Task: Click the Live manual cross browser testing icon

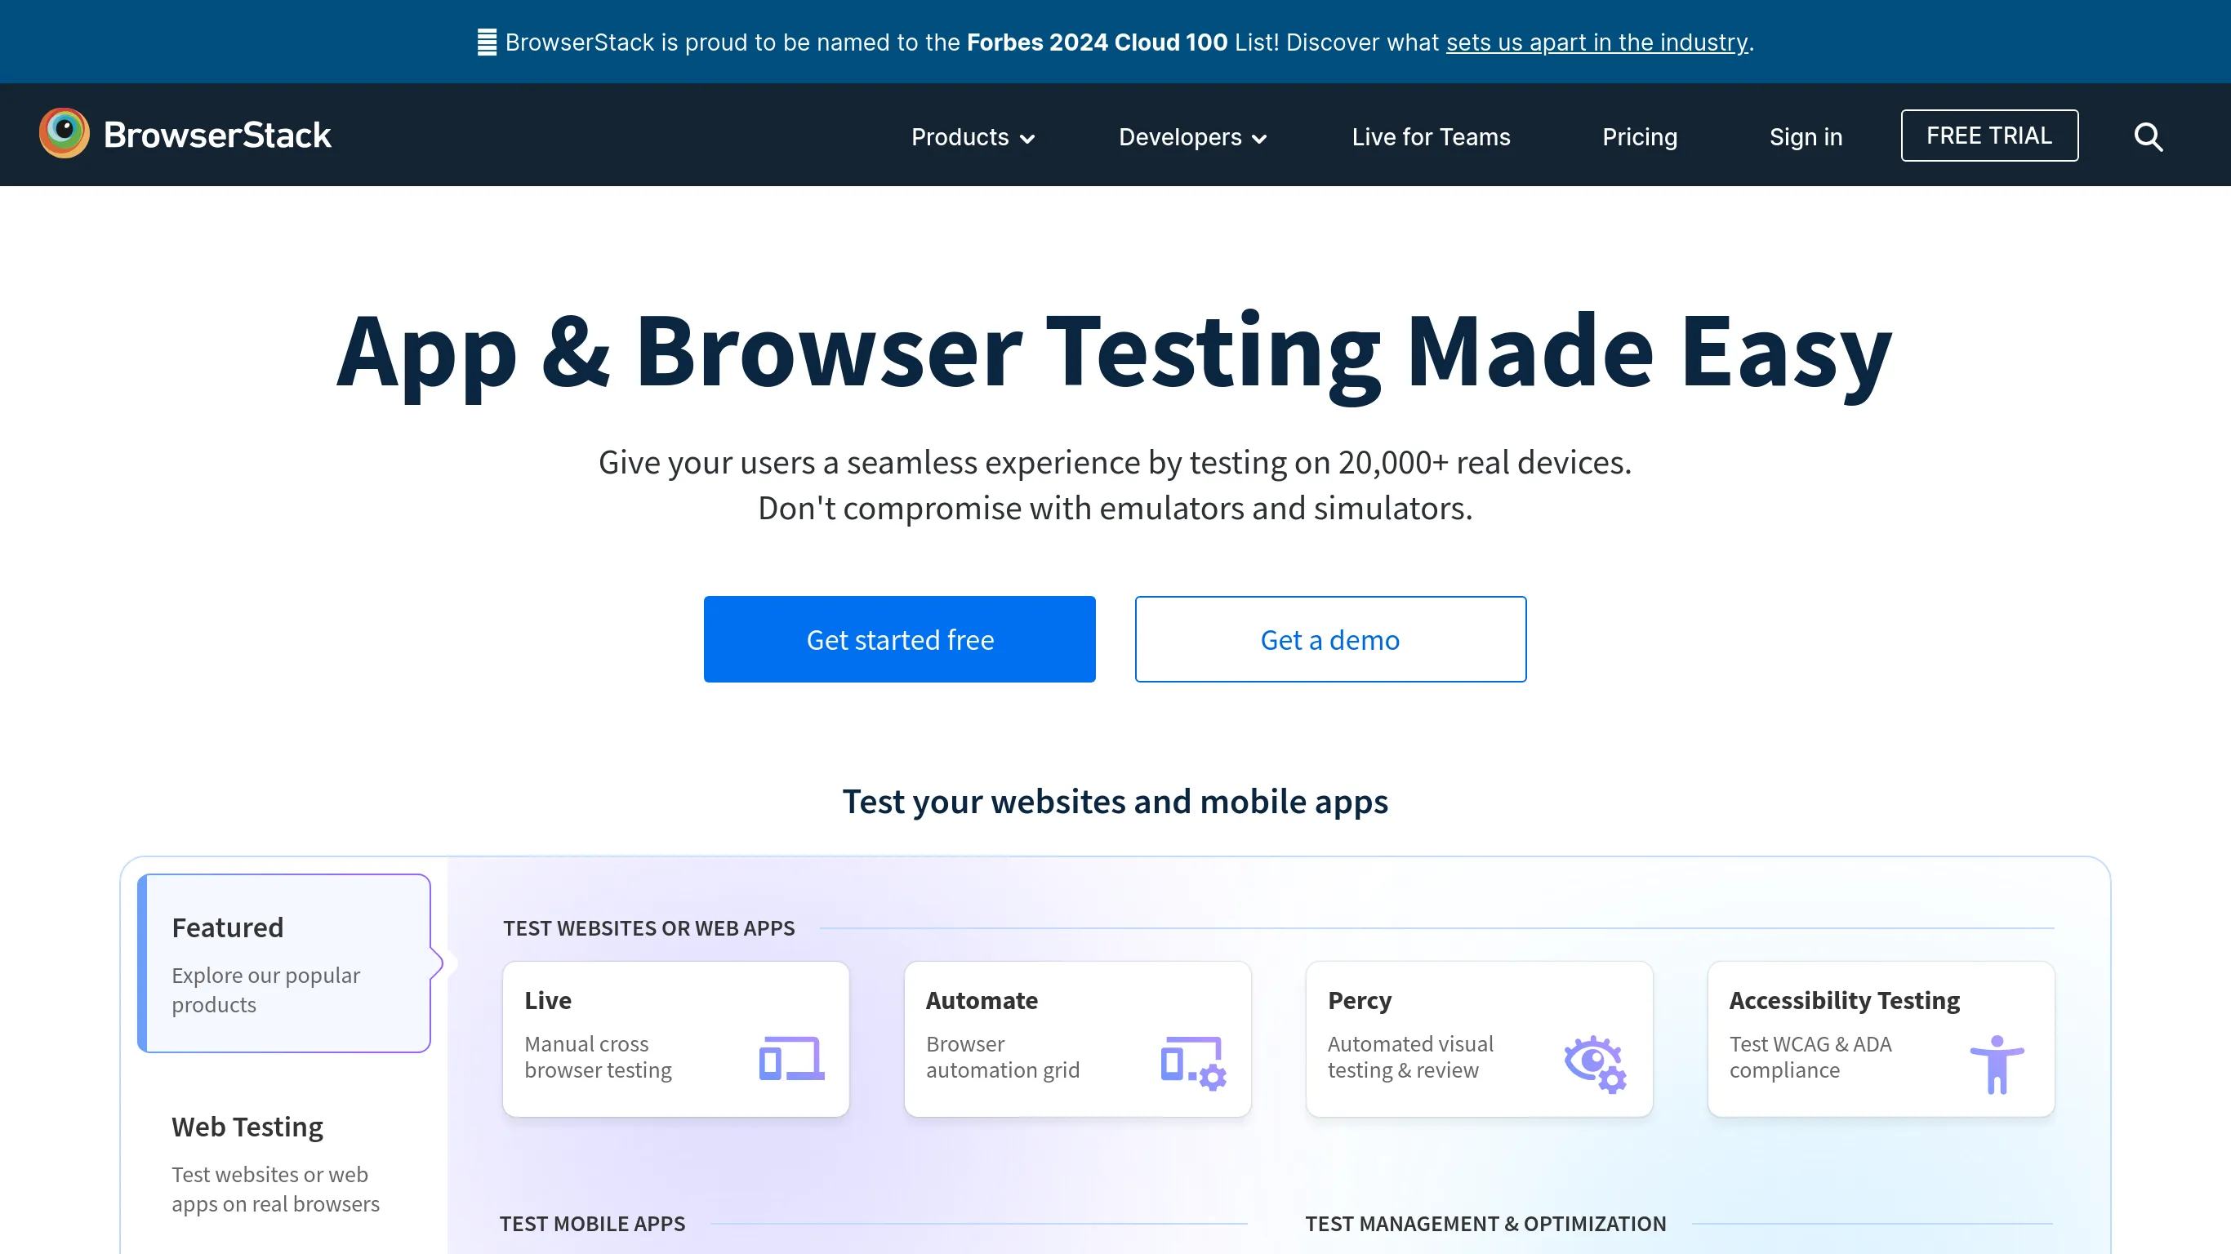Action: pos(792,1060)
